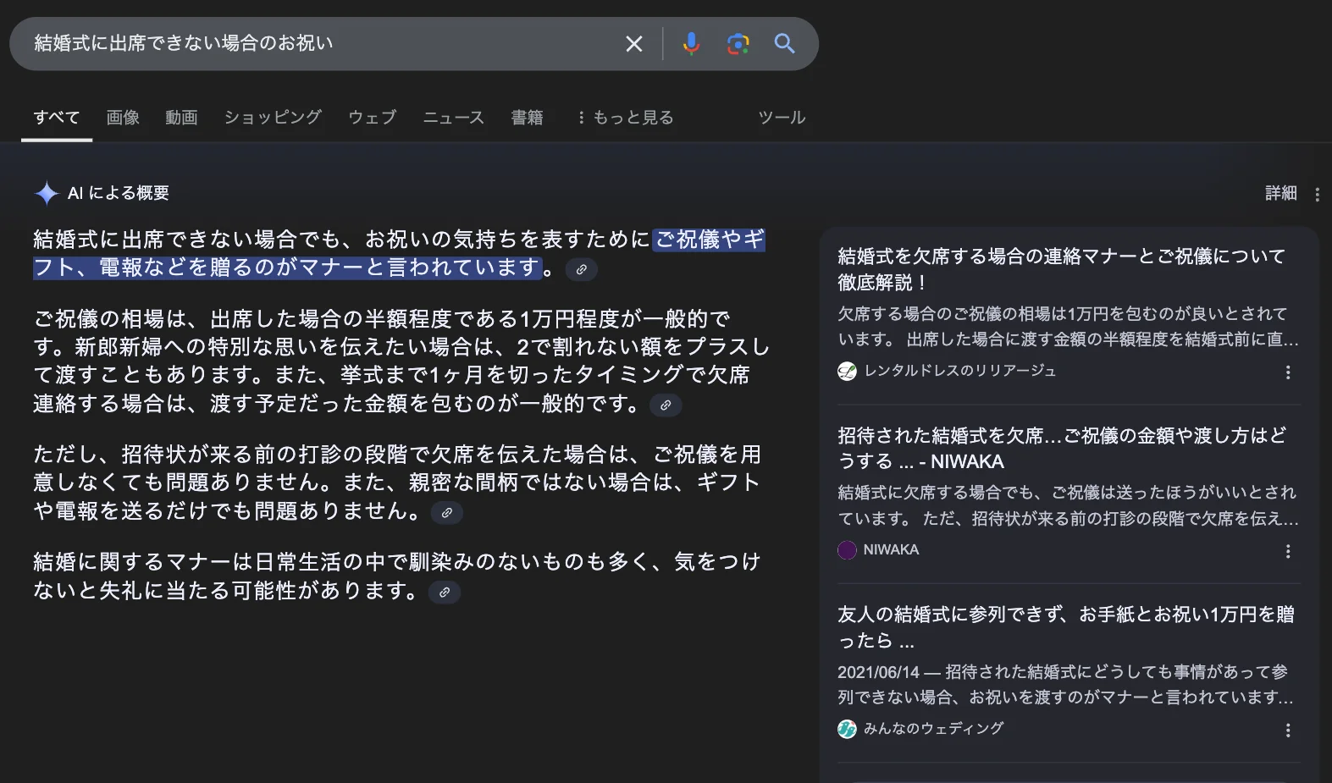Image resolution: width=1332 pixels, height=783 pixels.
Task: Open the options menu for the リリアージュ result
Action: (1288, 372)
